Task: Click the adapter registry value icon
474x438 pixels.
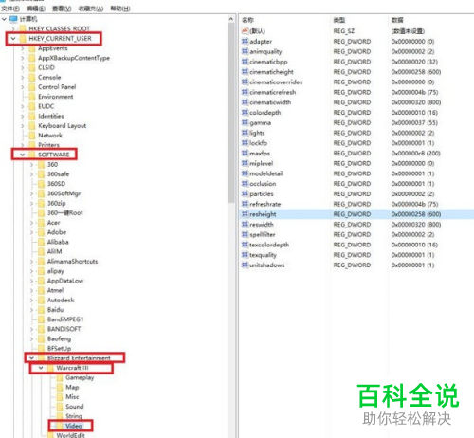Action: [245, 41]
